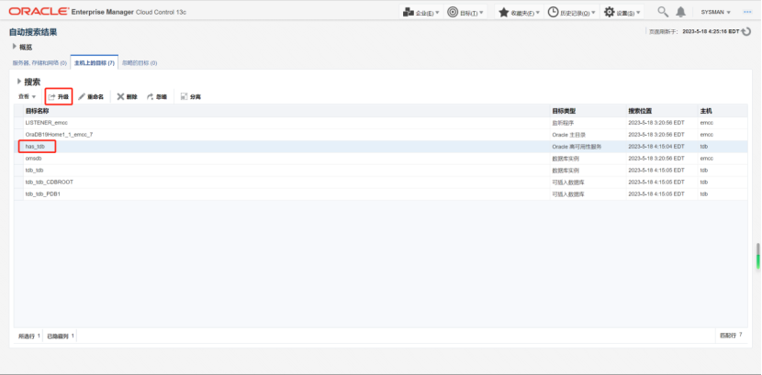Viewport: 762px width, 375px height.
Task: Click the 分离 detach toolbar button
Action: [191, 96]
